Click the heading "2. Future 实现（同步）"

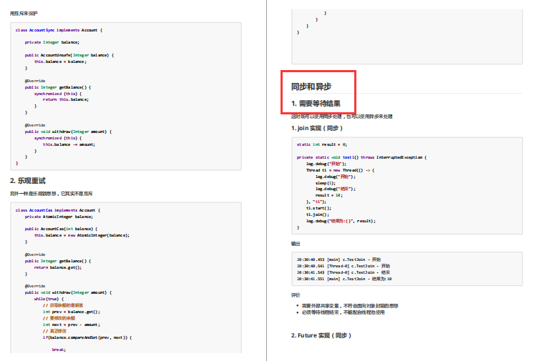321,335
